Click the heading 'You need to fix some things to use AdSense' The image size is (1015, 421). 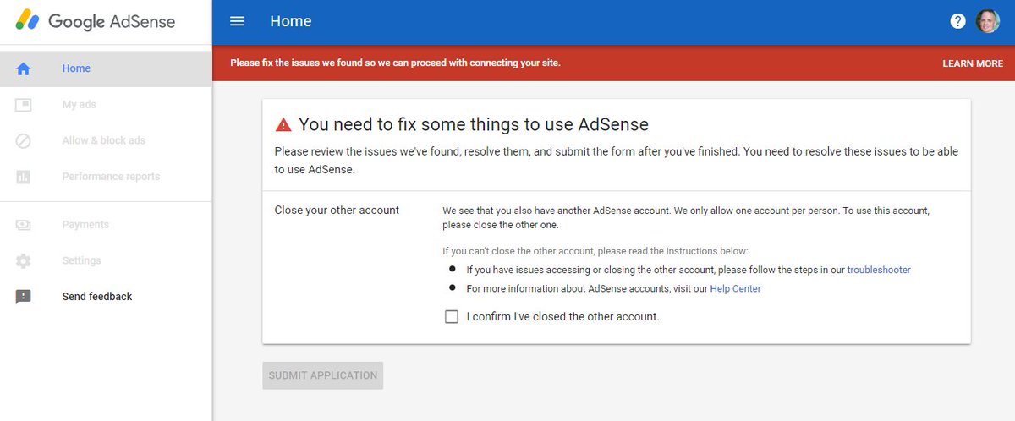[474, 125]
